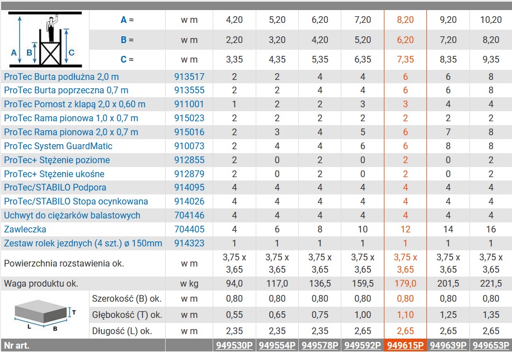Open set article 949578P
This screenshot has height=352, width=512.
[x=320, y=345]
